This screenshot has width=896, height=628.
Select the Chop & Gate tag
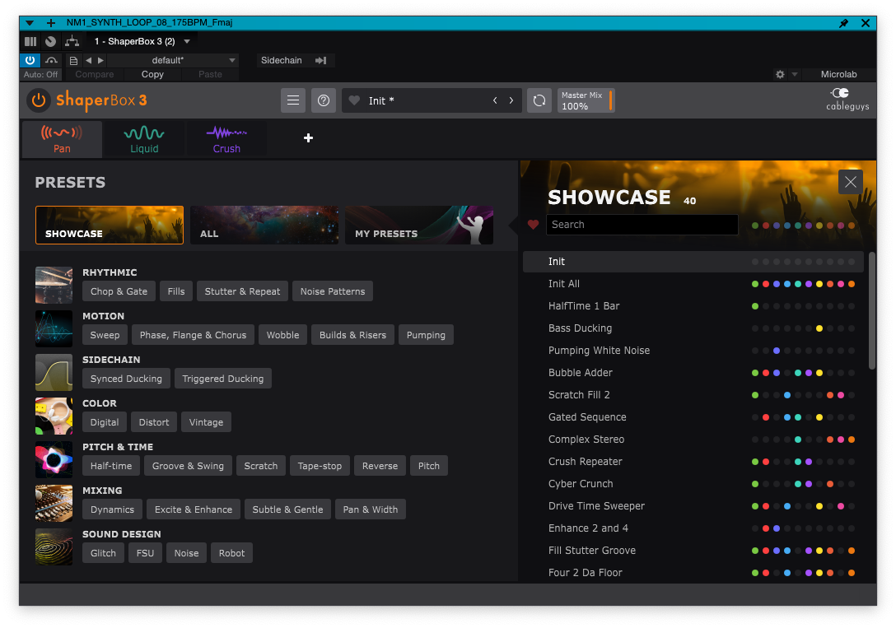(x=119, y=291)
